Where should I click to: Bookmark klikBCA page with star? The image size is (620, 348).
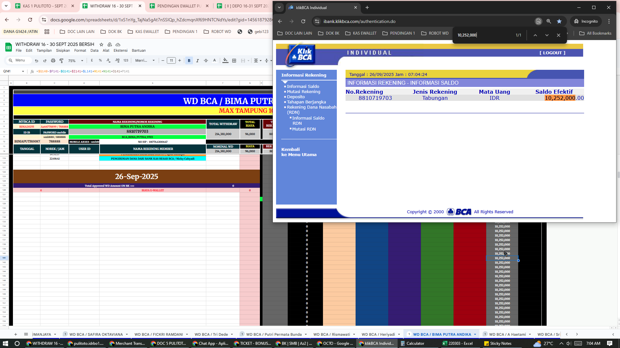pyautogui.click(x=559, y=21)
